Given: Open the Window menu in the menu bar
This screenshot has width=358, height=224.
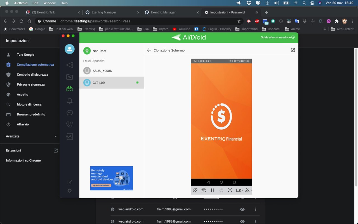Looking at the screenshot, I should [x=50, y=3].
